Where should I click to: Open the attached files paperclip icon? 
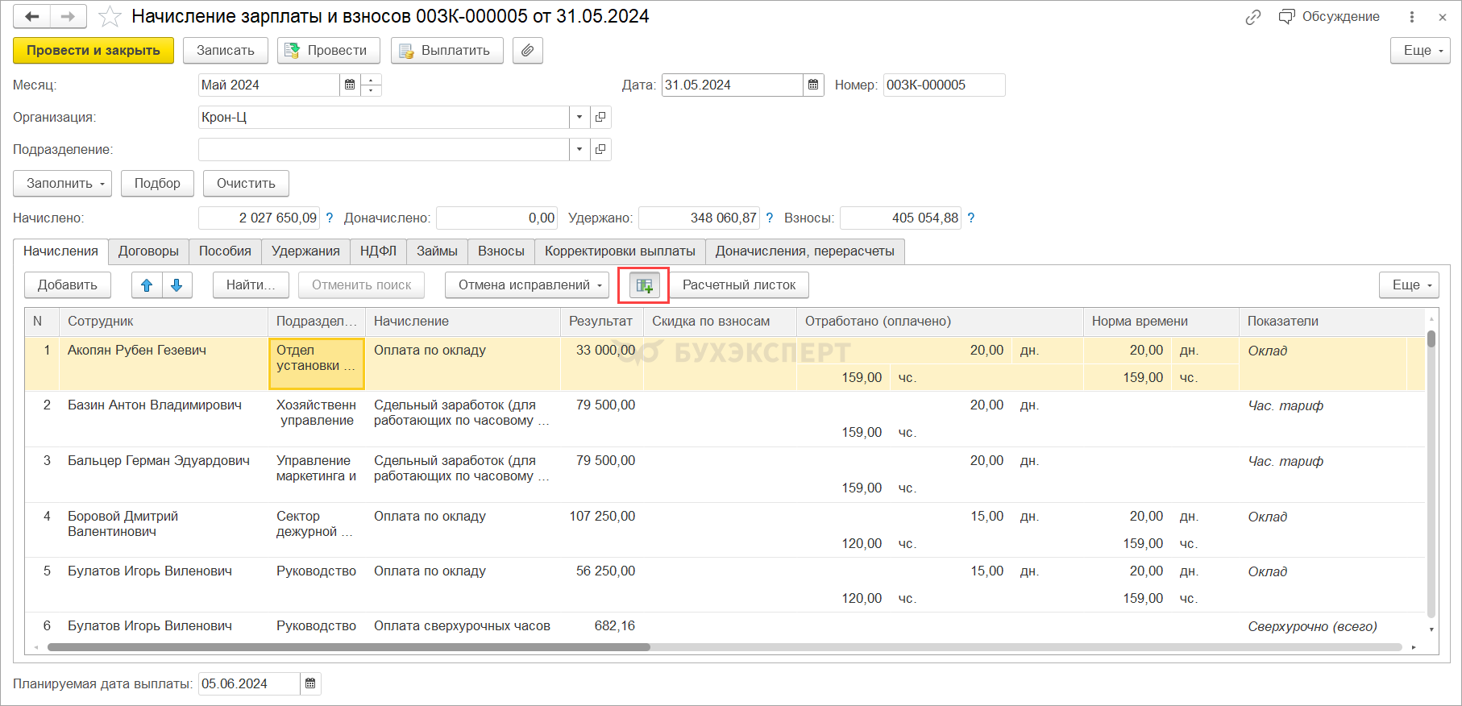pyautogui.click(x=527, y=50)
